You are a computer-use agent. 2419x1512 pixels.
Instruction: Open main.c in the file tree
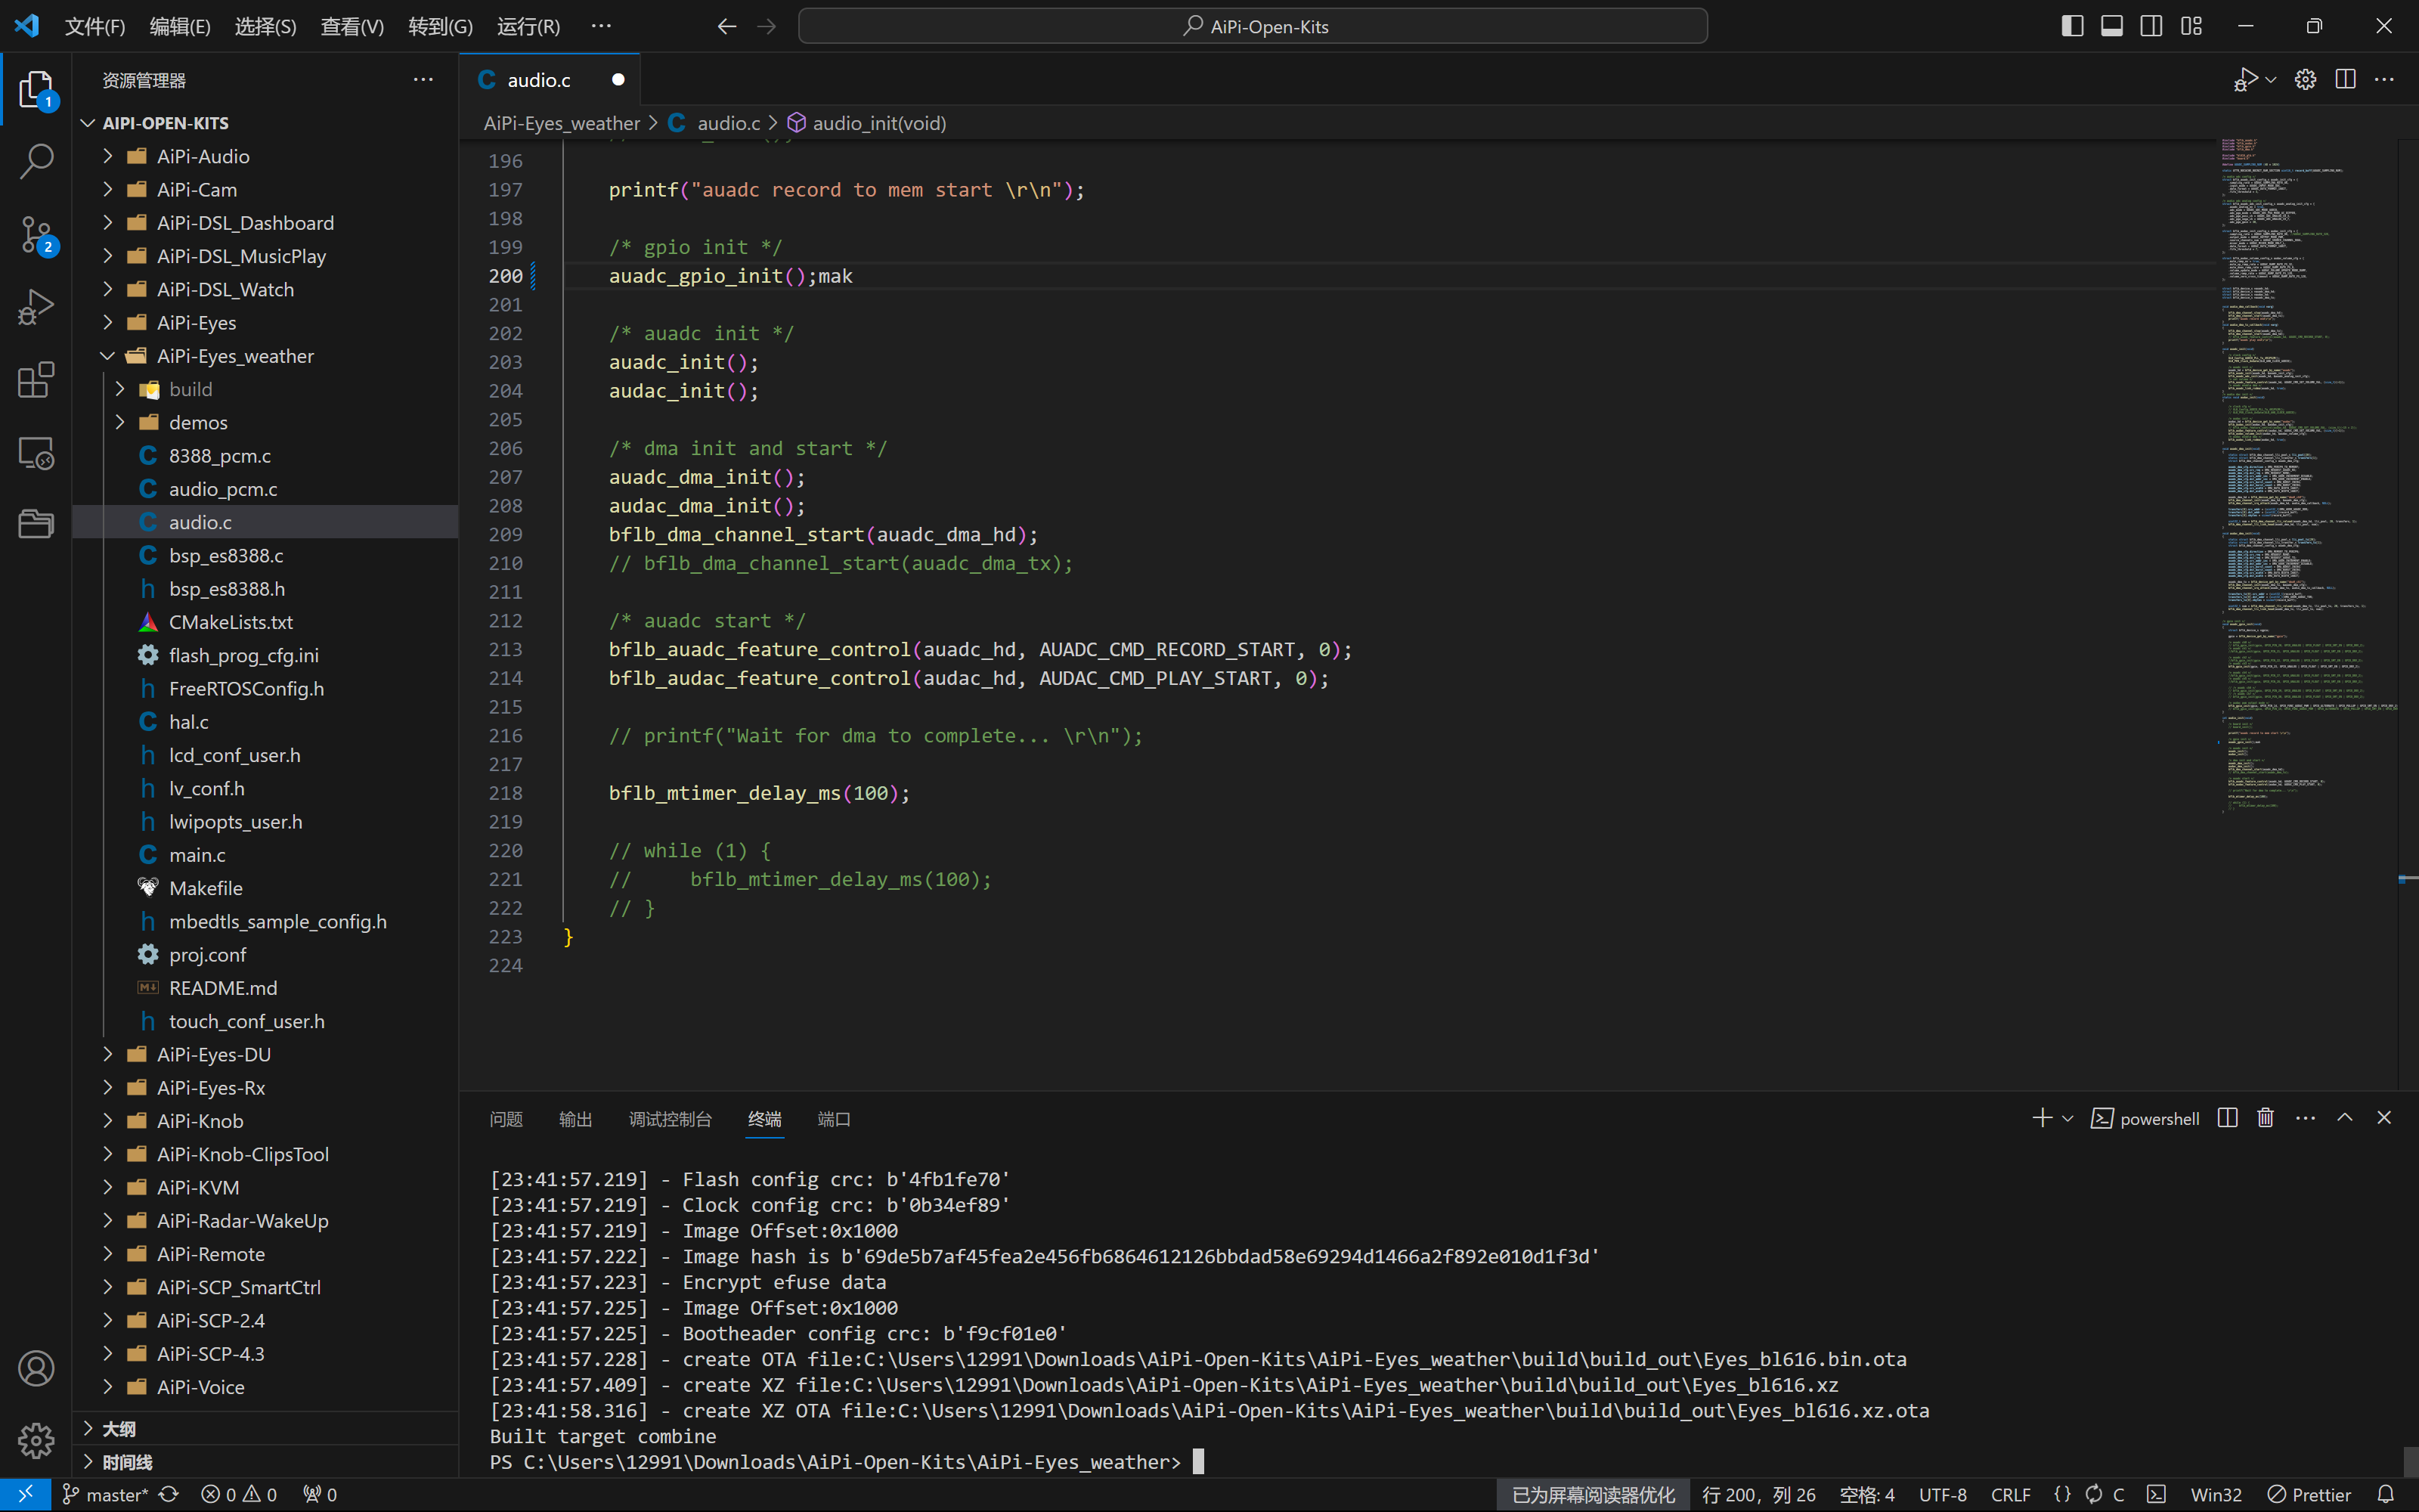266,855
